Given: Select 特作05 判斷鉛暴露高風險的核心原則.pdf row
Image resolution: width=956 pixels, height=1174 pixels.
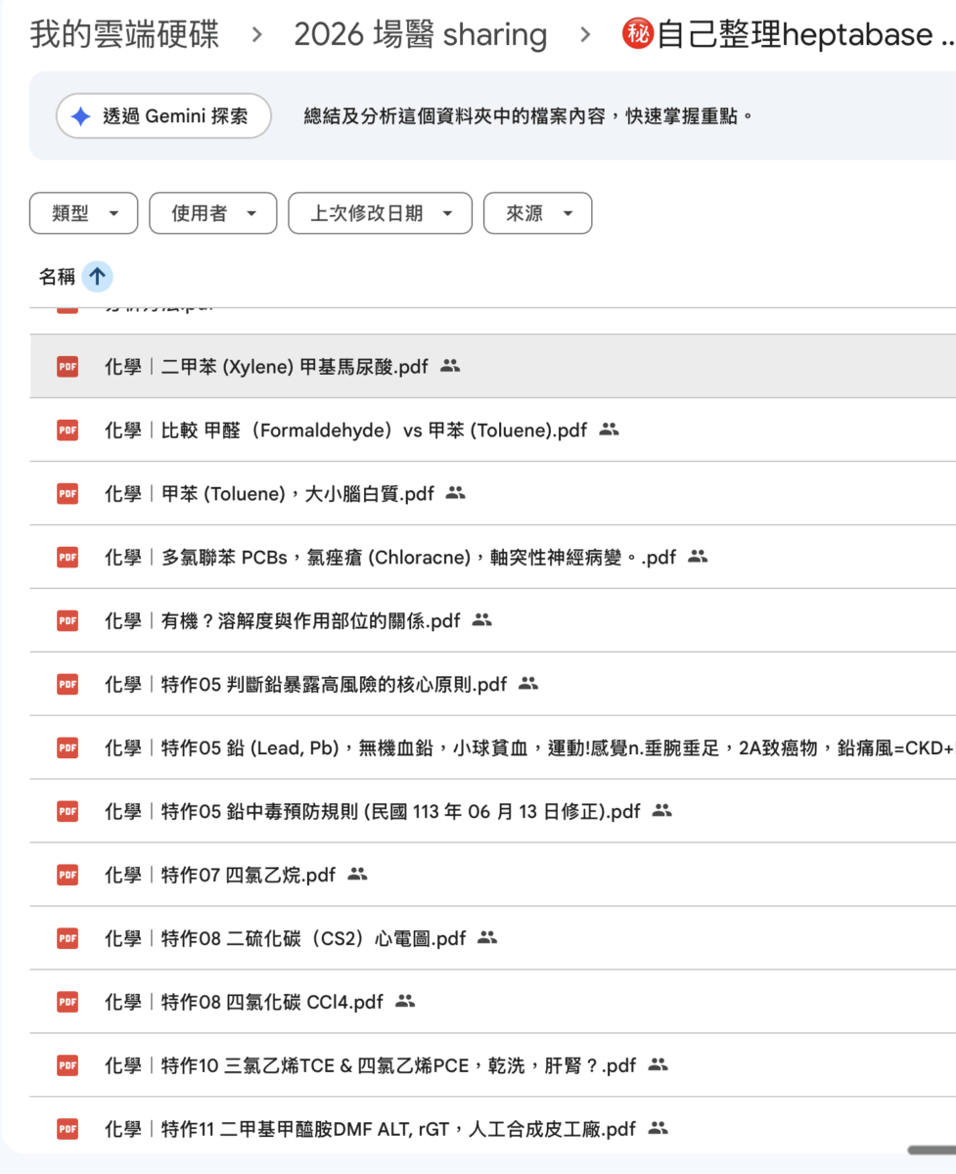Looking at the screenshot, I should tap(334, 684).
